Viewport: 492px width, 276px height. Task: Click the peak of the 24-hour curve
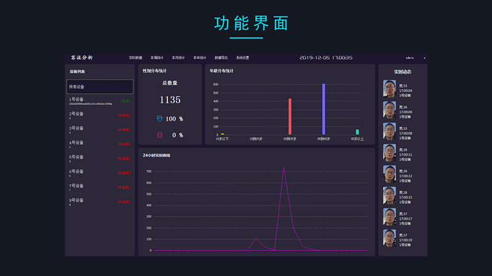[284, 167]
